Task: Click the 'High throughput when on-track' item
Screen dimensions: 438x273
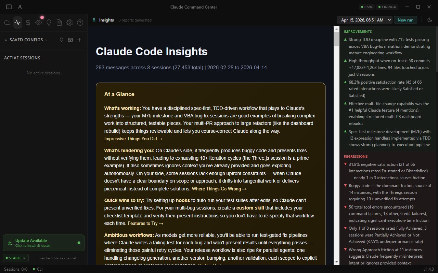Action: click(x=387, y=68)
